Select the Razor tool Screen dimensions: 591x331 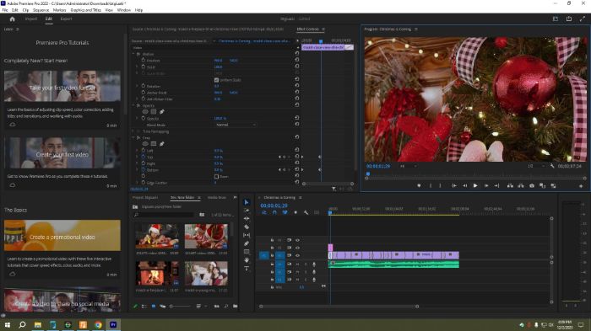pos(247,227)
